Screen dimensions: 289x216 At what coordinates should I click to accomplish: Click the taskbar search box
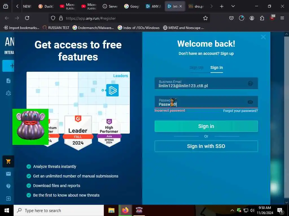point(59,210)
